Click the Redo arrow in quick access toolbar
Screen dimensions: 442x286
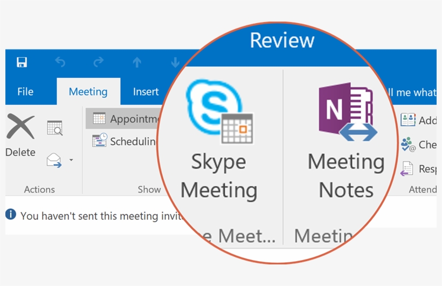tap(99, 62)
